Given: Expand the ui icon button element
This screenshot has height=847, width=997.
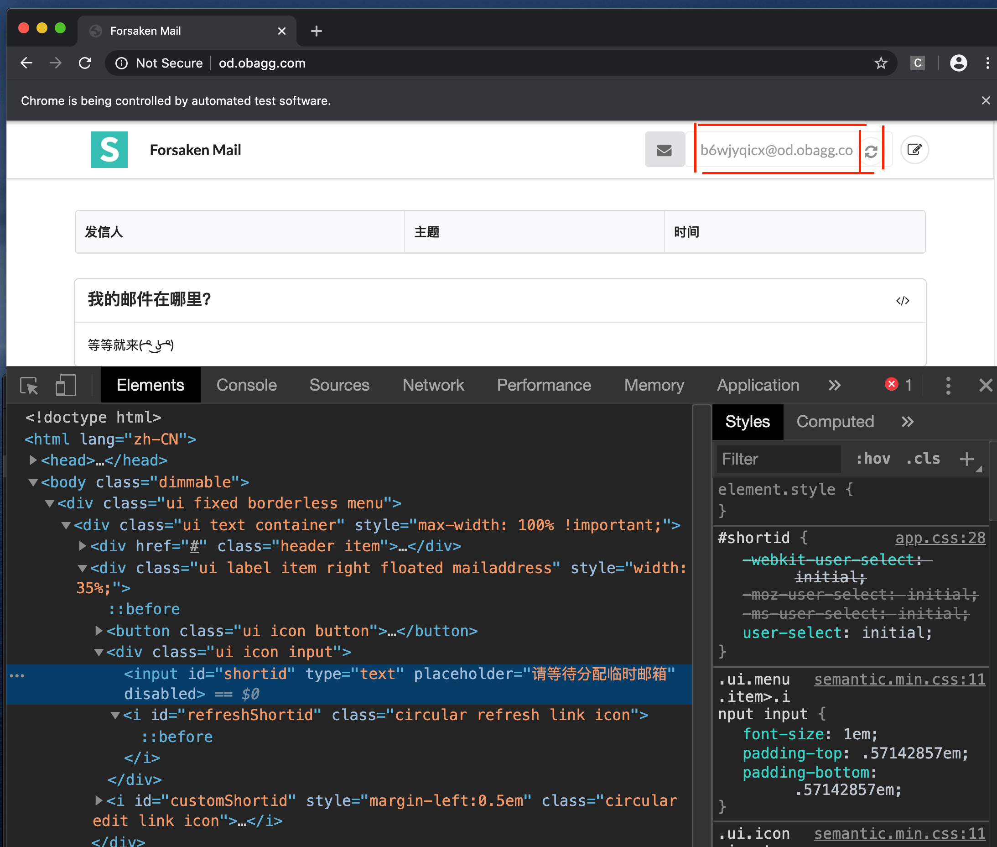Looking at the screenshot, I should click(x=99, y=631).
